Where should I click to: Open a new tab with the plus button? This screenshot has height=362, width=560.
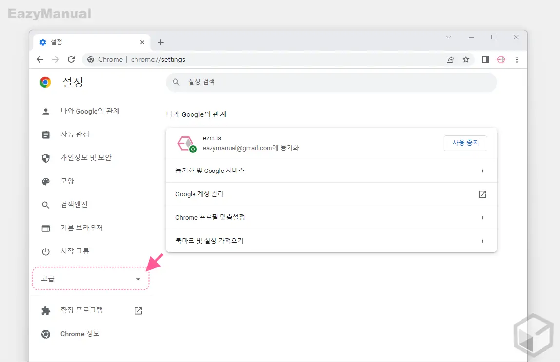(161, 42)
